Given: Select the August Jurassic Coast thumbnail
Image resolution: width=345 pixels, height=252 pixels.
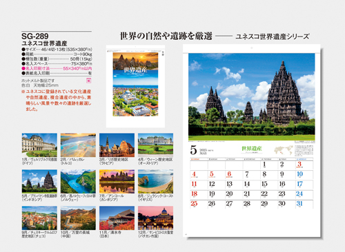Looking at the screenshot, I should click(155, 181).
